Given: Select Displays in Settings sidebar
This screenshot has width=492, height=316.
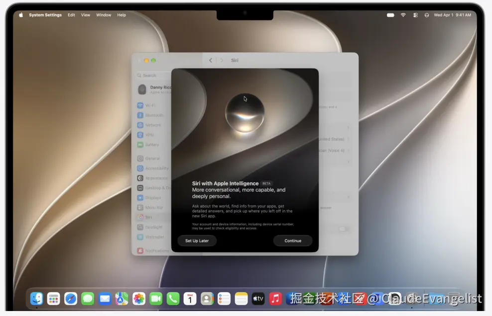Looking at the screenshot, I should click(154, 198).
